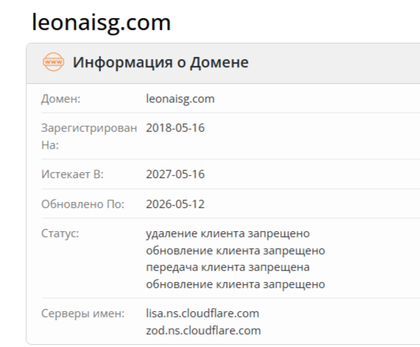420x347 pixels.
Task: Click the Истекает В: label
Action: 73,174
